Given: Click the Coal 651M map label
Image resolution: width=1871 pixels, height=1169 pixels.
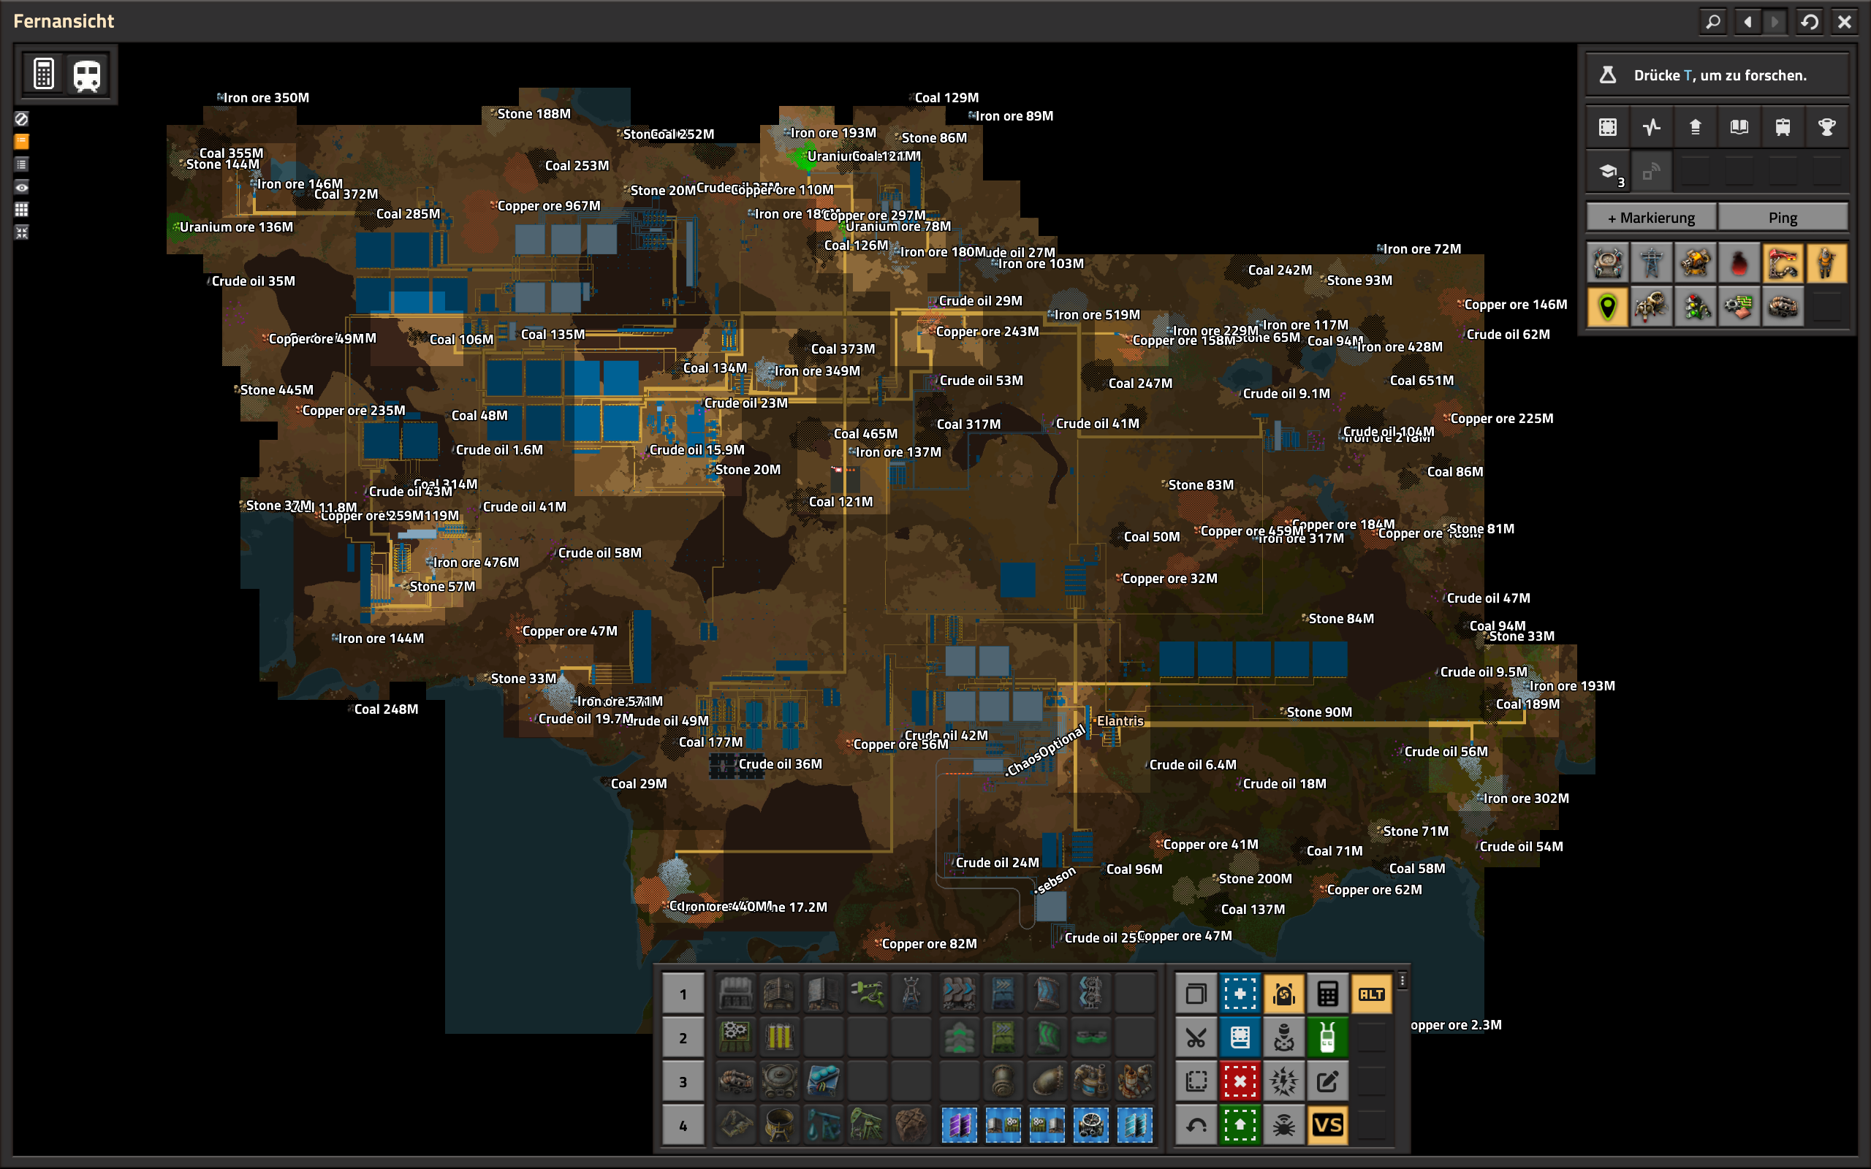Looking at the screenshot, I should (1422, 381).
